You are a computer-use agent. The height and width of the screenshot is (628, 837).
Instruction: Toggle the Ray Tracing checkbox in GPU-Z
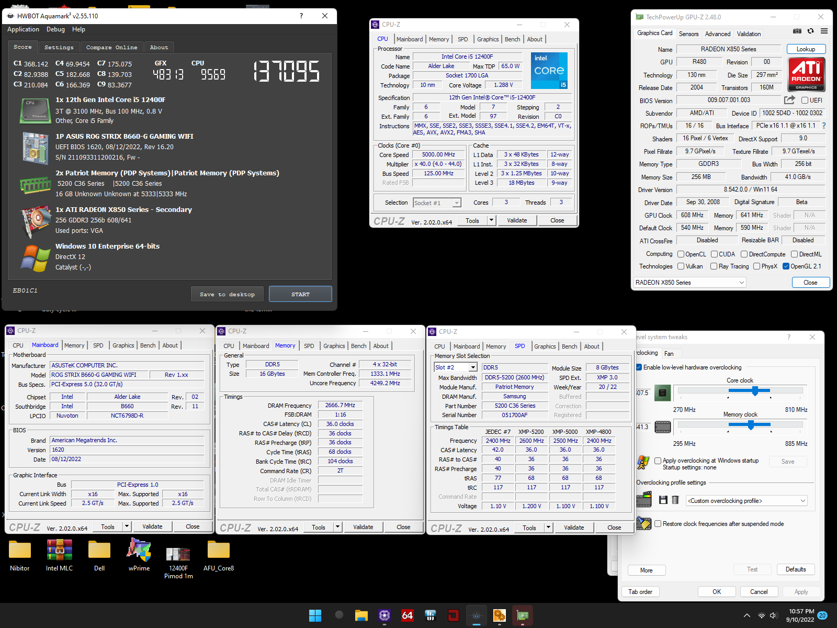coord(714,266)
